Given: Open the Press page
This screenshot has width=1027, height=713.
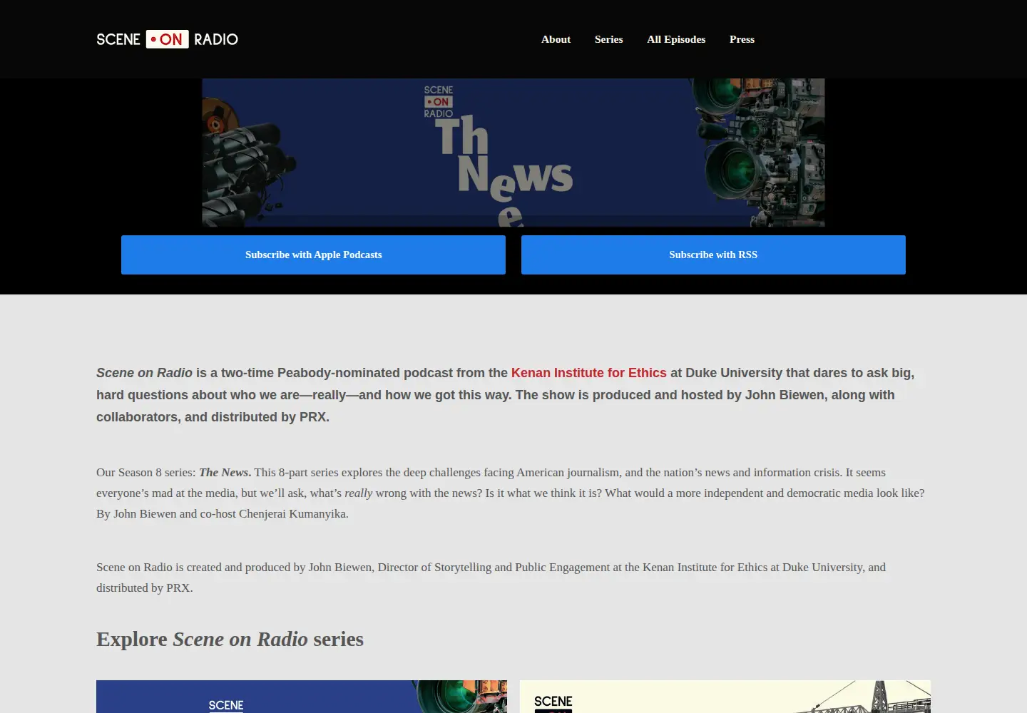Looking at the screenshot, I should [x=742, y=39].
